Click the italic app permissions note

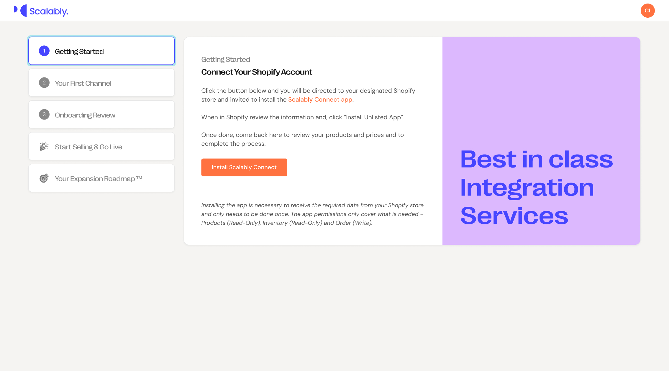[x=312, y=214]
